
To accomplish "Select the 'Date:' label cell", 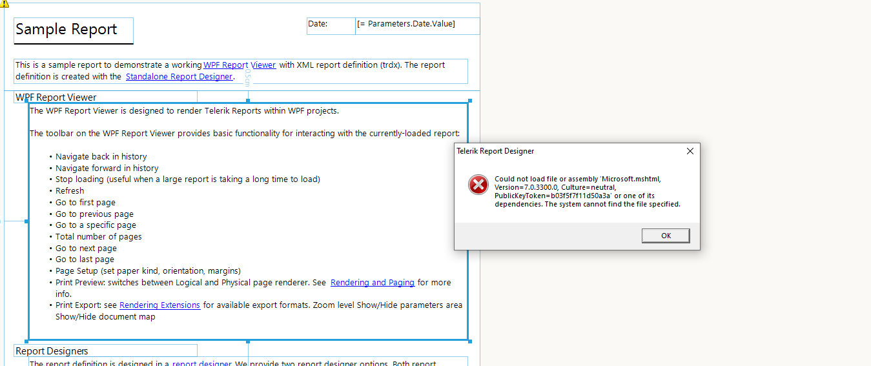I will pos(331,25).
